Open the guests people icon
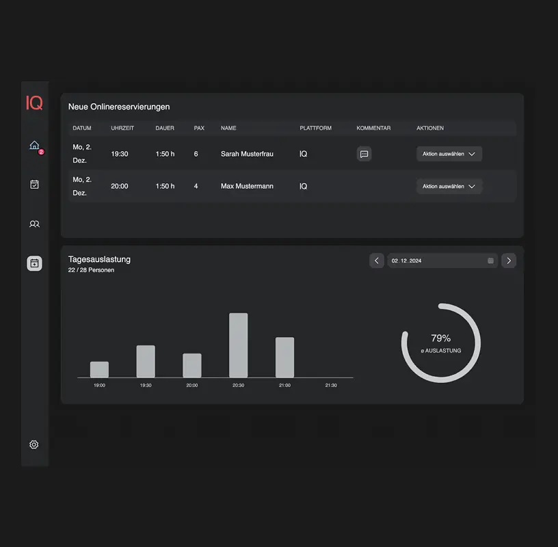 [34, 224]
